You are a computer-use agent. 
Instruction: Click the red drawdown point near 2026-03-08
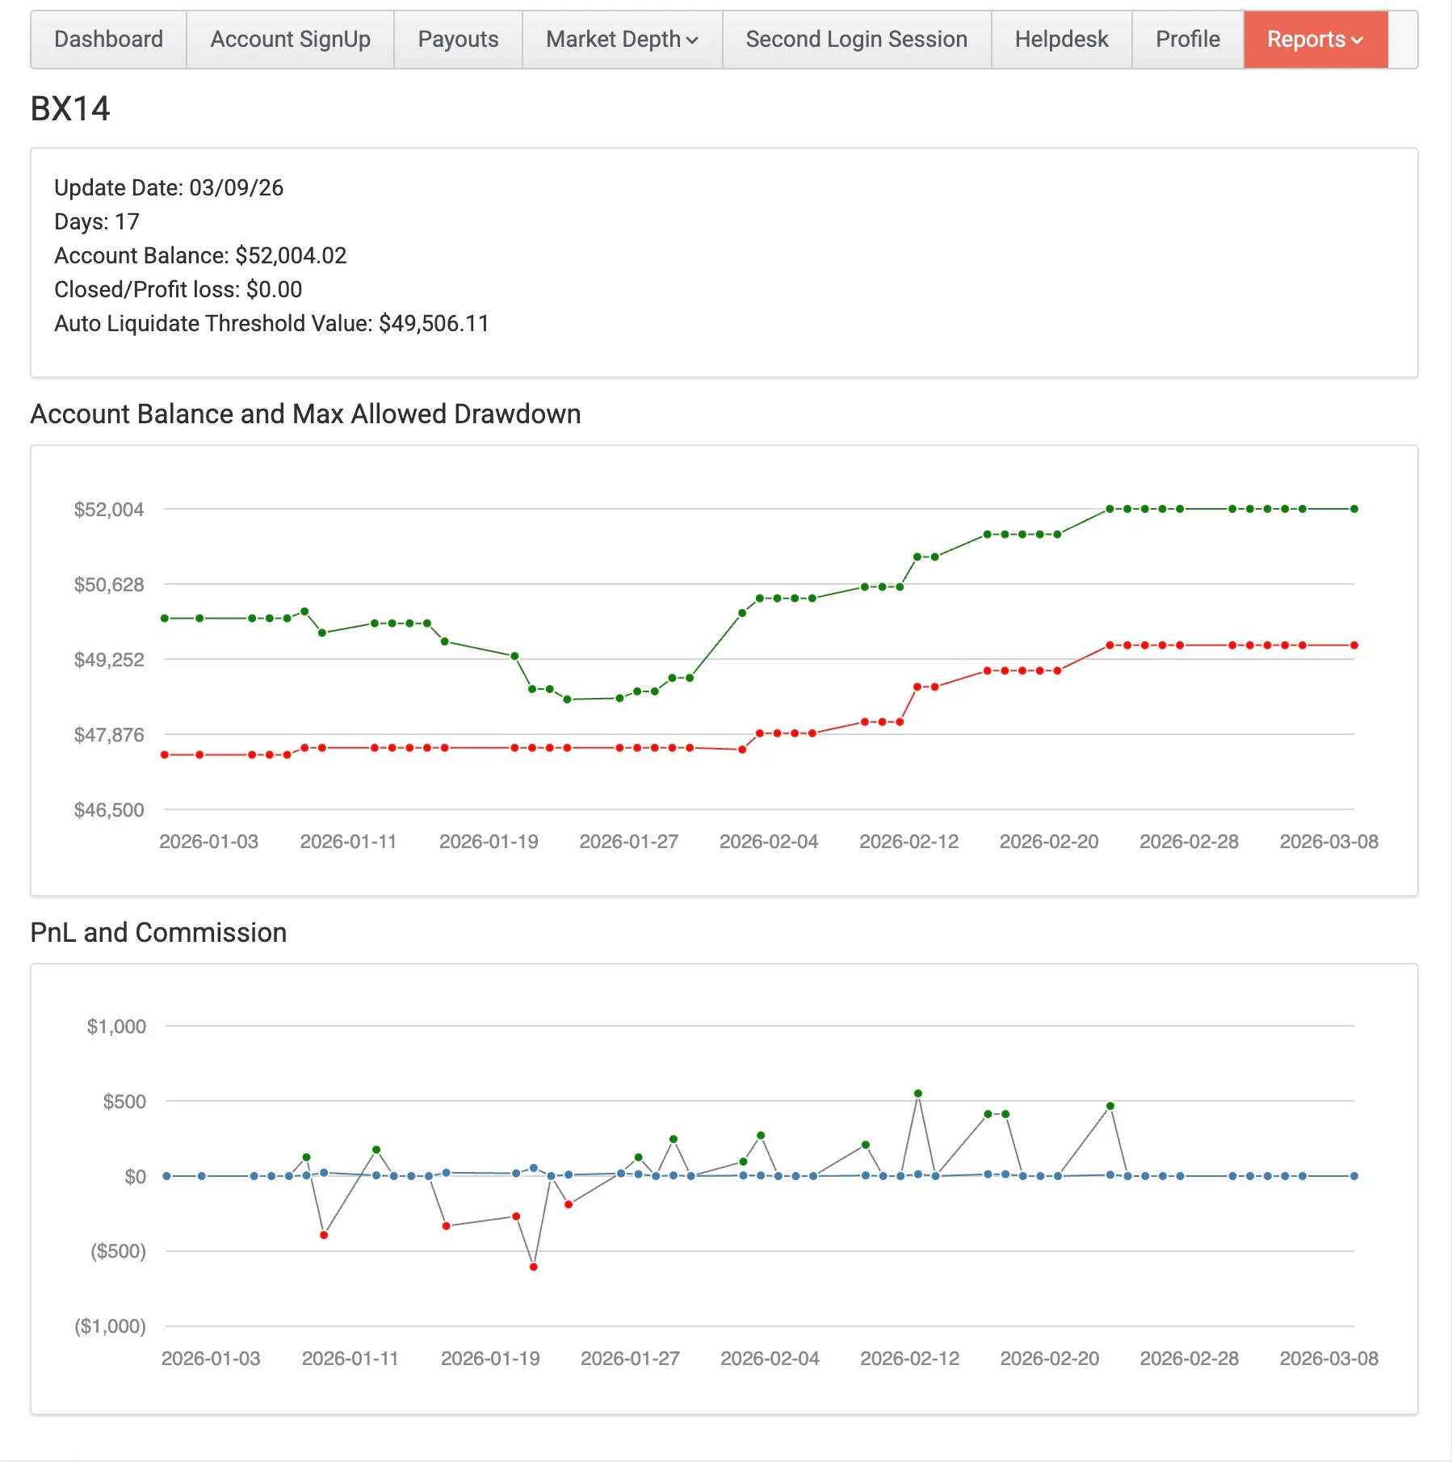[x=1353, y=645]
